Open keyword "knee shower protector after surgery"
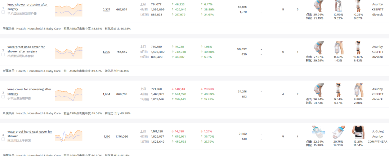Viewport: 389px width, 156px height. pos(27,6)
